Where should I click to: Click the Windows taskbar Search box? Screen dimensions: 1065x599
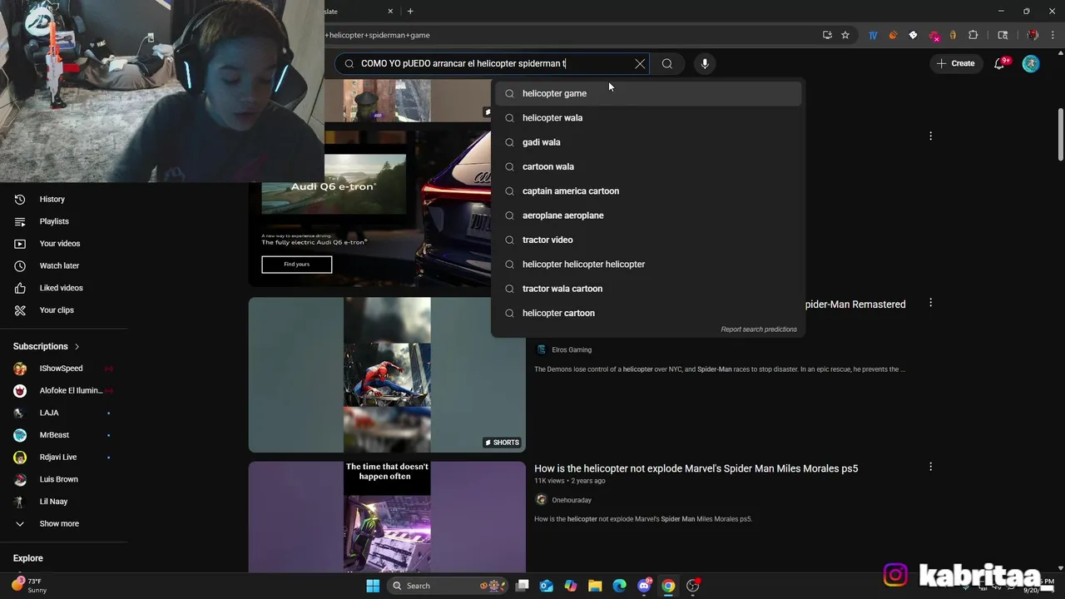tap(448, 586)
